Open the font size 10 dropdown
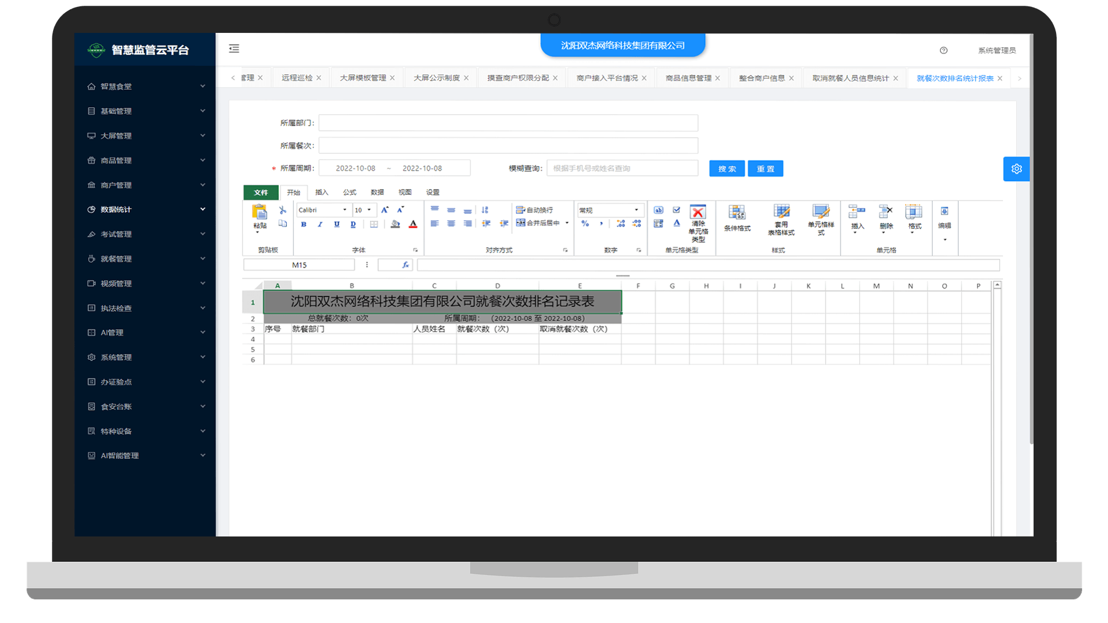 click(x=364, y=210)
